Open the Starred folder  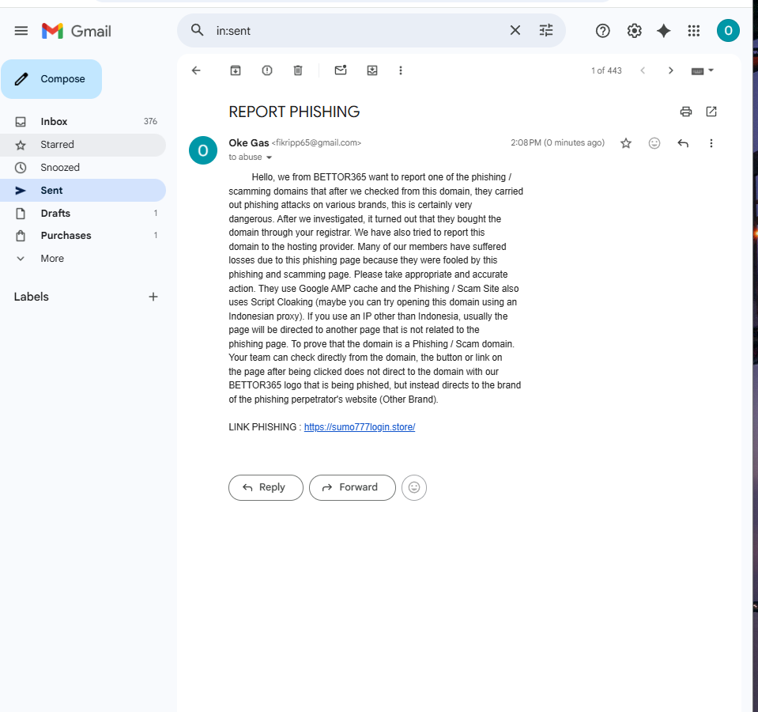(x=83, y=145)
